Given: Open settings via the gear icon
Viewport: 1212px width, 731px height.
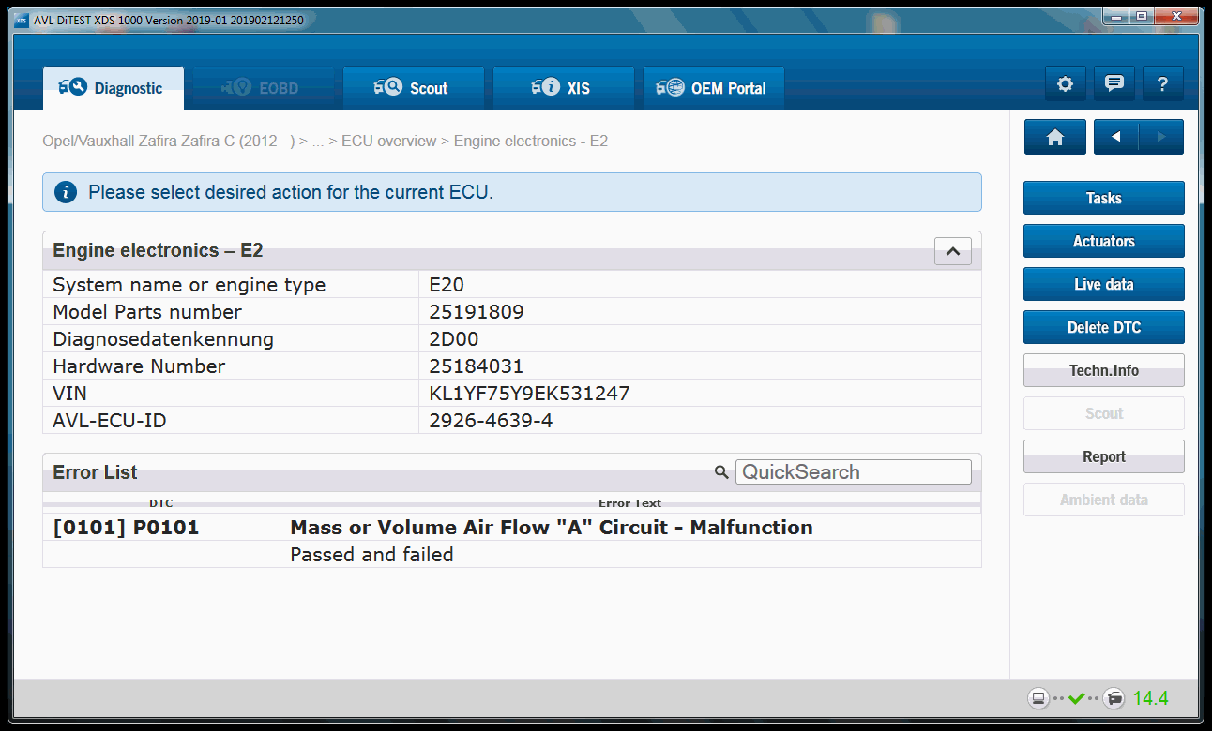Looking at the screenshot, I should (1065, 84).
